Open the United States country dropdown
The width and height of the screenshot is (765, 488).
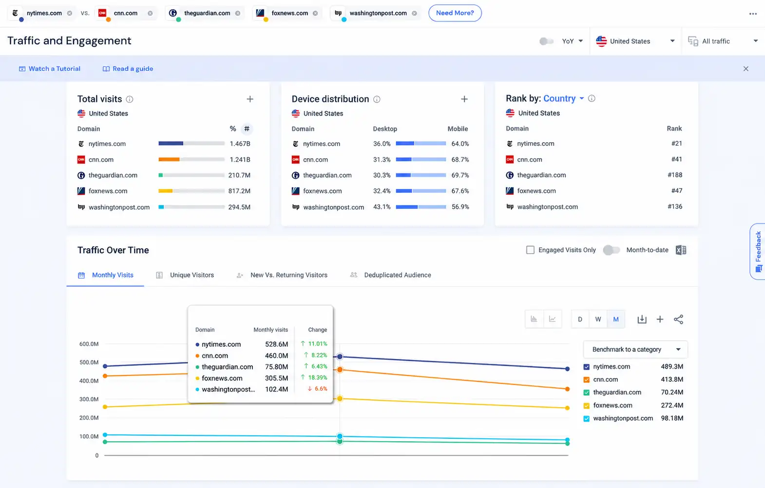click(635, 41)
